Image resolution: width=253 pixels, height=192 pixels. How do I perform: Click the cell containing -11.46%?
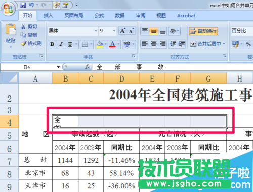point(121,160)
